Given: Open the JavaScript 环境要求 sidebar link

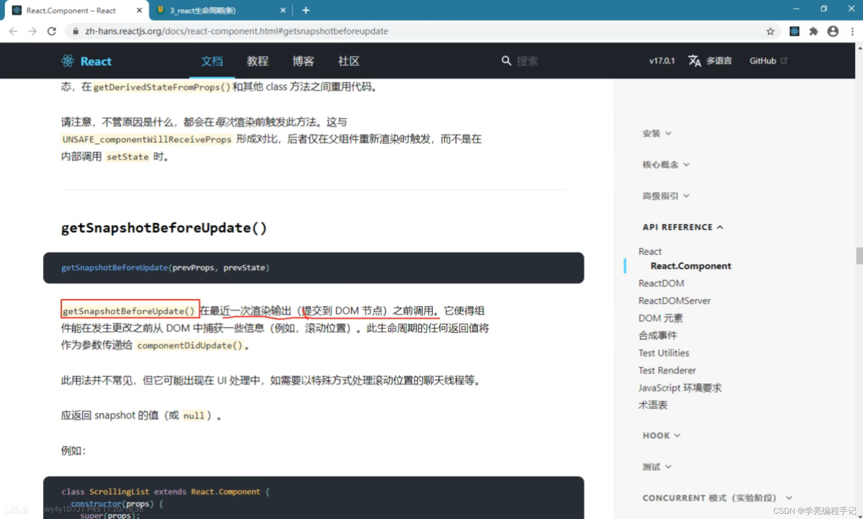Looking at the screenshot, I should (680, 388).
